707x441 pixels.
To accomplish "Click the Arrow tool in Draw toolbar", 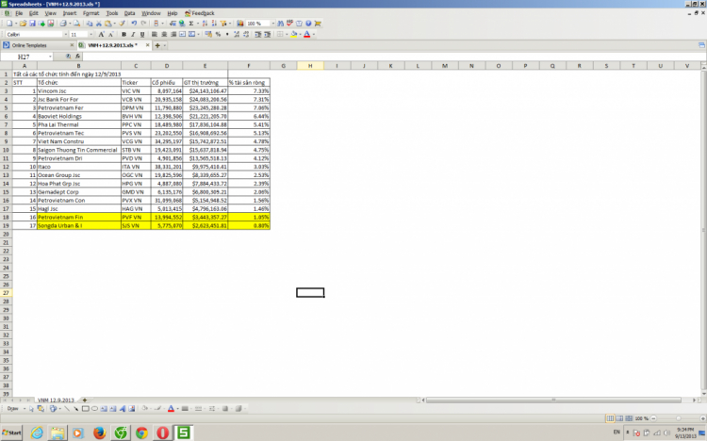I will pos(75,409).
